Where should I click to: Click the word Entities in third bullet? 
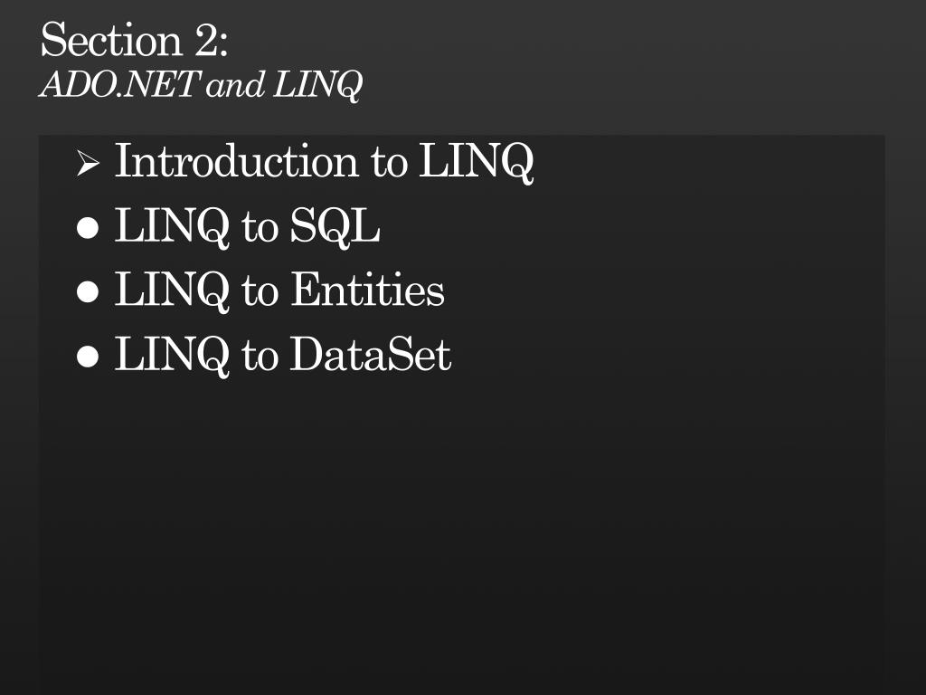pos(367,289)
